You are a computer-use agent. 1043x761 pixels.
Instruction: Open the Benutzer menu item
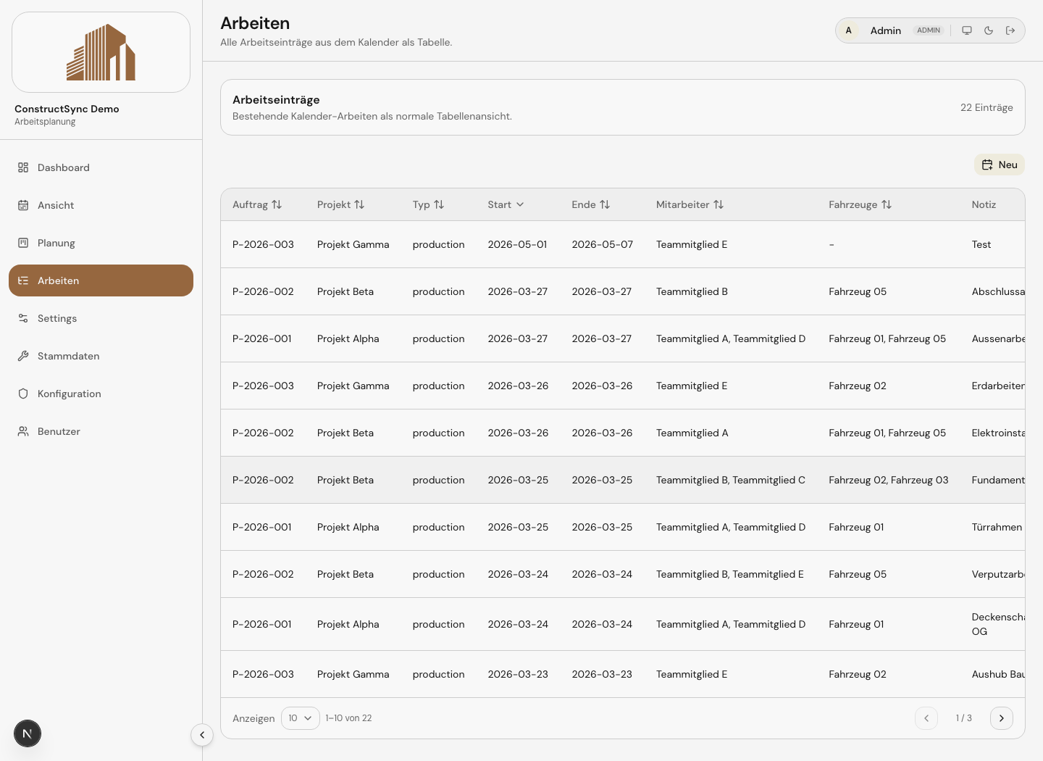pyautogui.click(x=101, y=431)
